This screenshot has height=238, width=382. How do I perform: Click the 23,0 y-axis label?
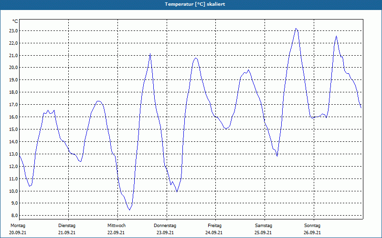14,31
